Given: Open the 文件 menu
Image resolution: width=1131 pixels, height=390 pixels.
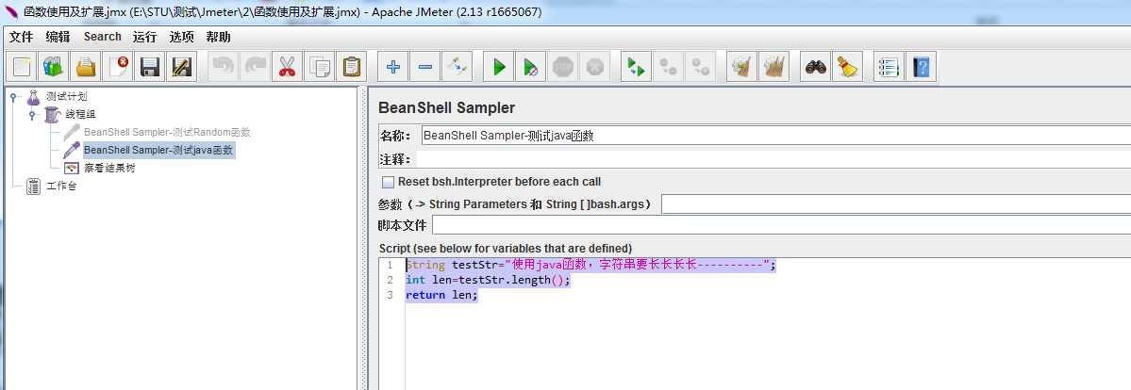Looking at the screenshot, I should (x=21, y=37).
